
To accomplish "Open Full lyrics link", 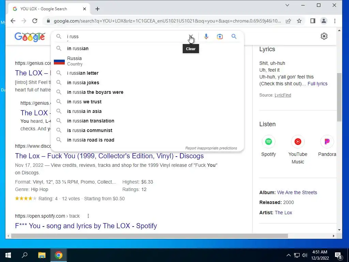I will [x=317, y=84].
